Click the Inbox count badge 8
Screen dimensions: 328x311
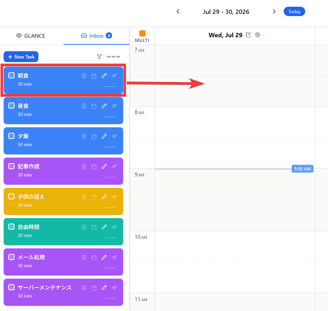pyautogui.click(x=109, y=35)
